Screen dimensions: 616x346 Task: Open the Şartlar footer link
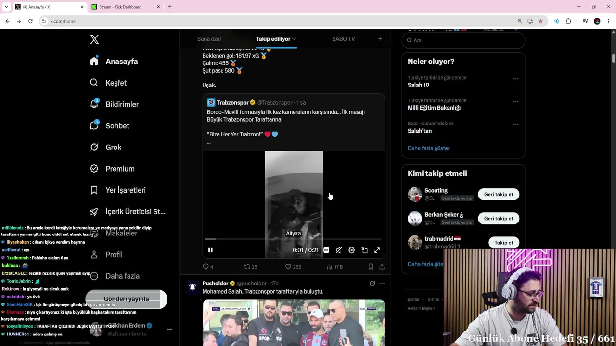[413, 300]
